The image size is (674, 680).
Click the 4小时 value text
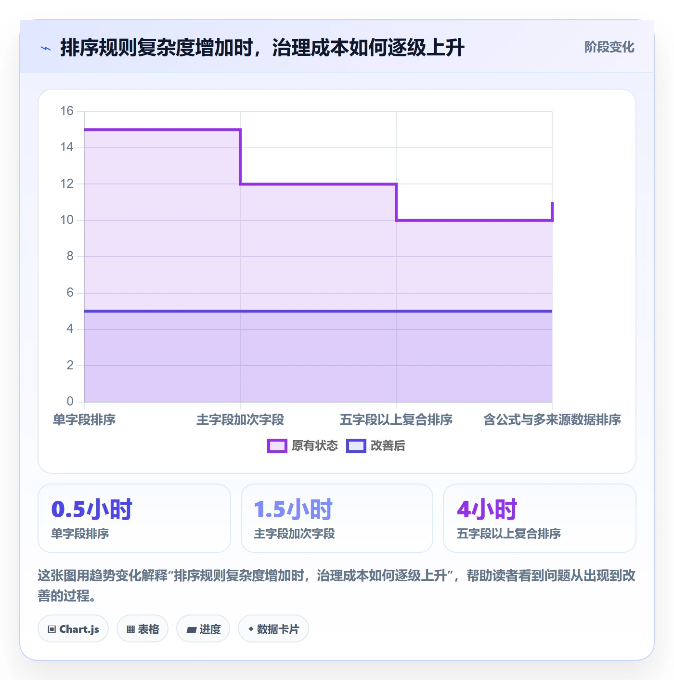tap(487, 510)
